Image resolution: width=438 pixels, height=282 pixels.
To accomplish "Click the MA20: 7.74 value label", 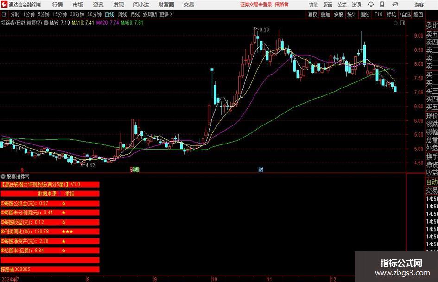I will [107, 23].
